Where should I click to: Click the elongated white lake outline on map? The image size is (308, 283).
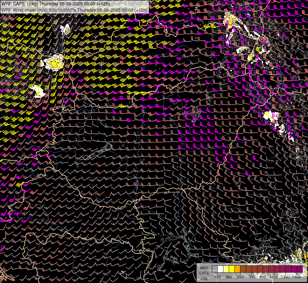click(96, 152)
